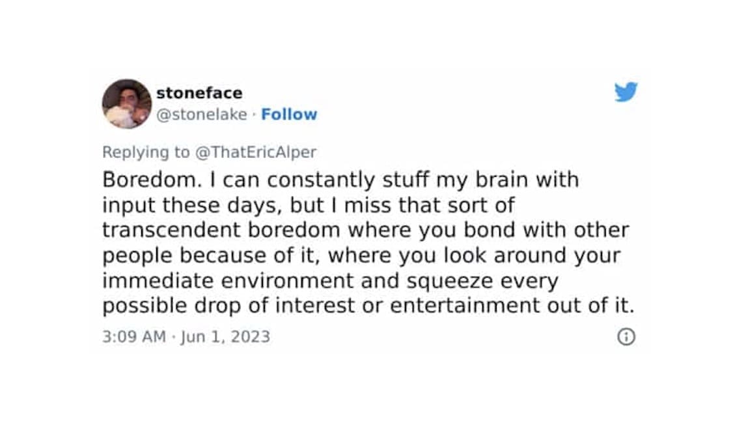Click the words 'transcendent boredom'

[221, 230]
